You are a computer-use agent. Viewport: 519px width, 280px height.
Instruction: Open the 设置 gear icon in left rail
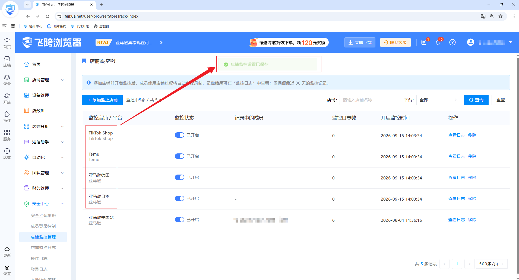click(x=7, y=270)
